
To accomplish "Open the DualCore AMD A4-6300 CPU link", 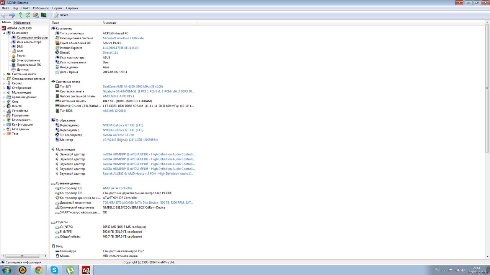I will coord(133,86).
